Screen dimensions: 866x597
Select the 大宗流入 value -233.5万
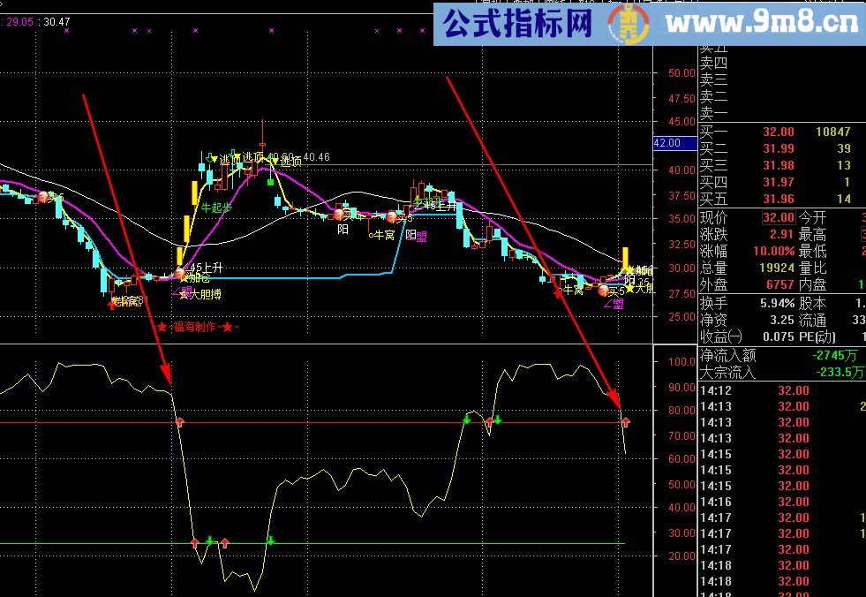click(840, 372)
